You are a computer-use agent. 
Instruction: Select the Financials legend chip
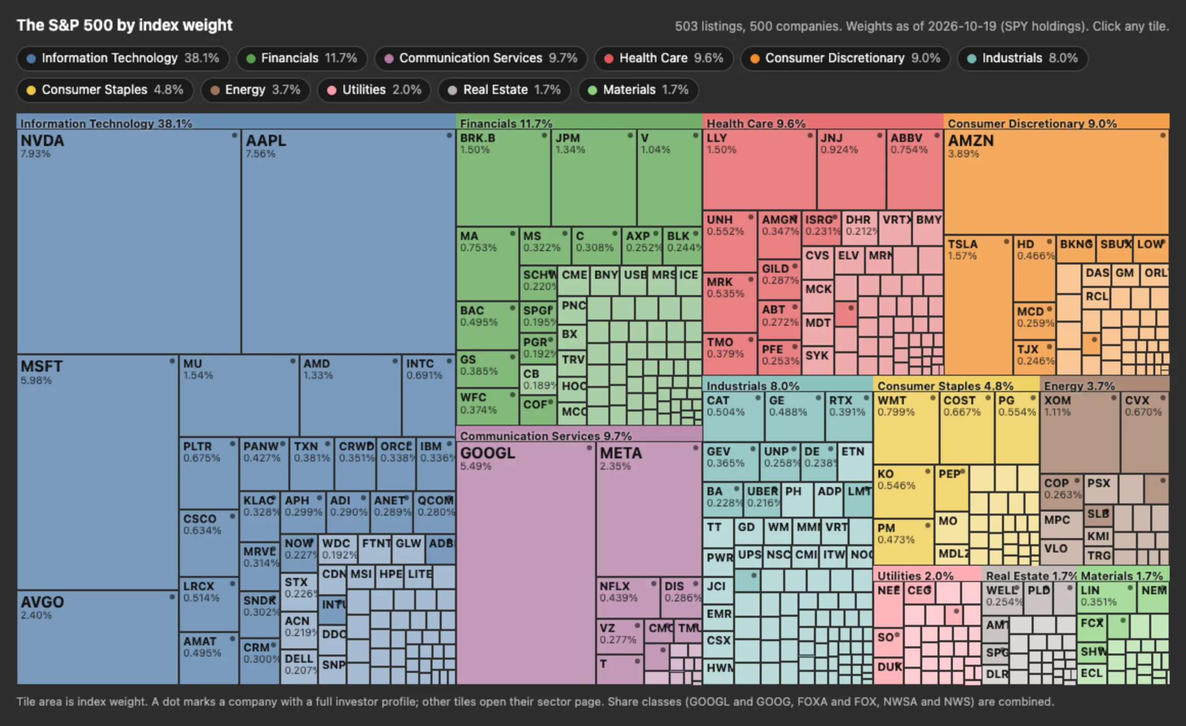tap(302, 58)
